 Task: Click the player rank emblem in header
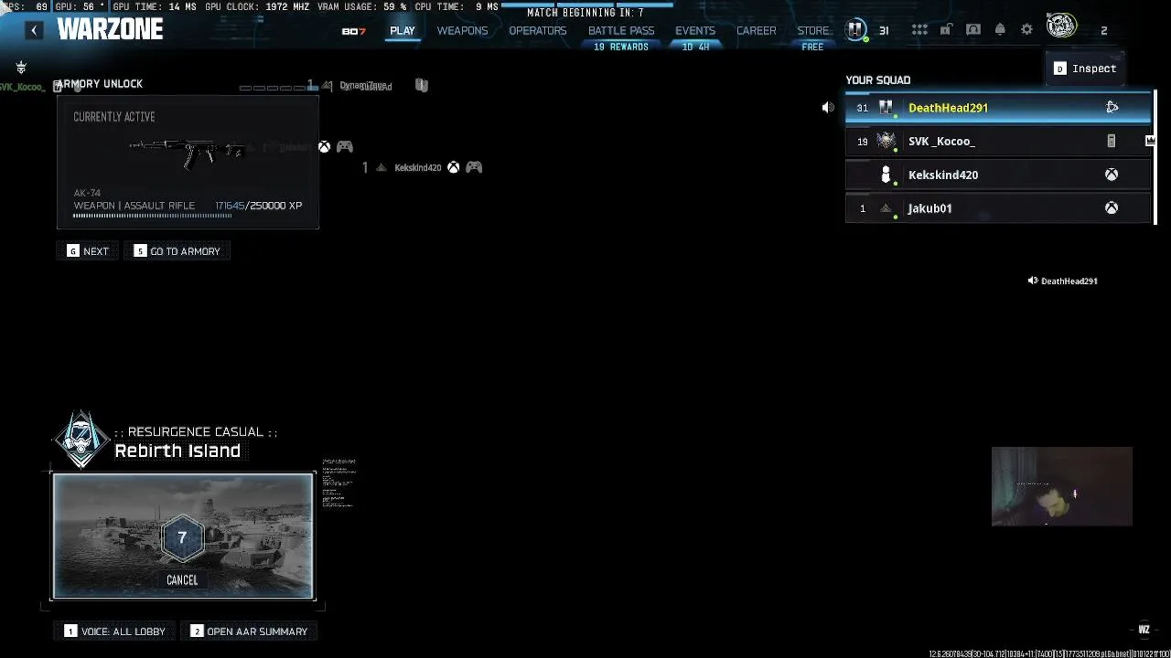tap(855, 30)
